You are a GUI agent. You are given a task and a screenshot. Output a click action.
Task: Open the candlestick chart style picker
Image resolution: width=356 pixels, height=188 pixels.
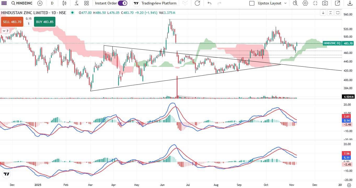click(x=64, y=3)
